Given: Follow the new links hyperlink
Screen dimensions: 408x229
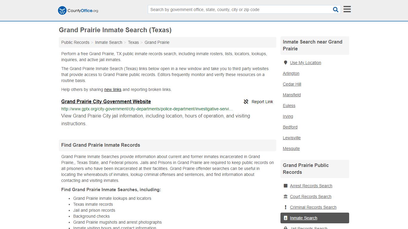Looking at the screenshot, I should click(113, 89).
